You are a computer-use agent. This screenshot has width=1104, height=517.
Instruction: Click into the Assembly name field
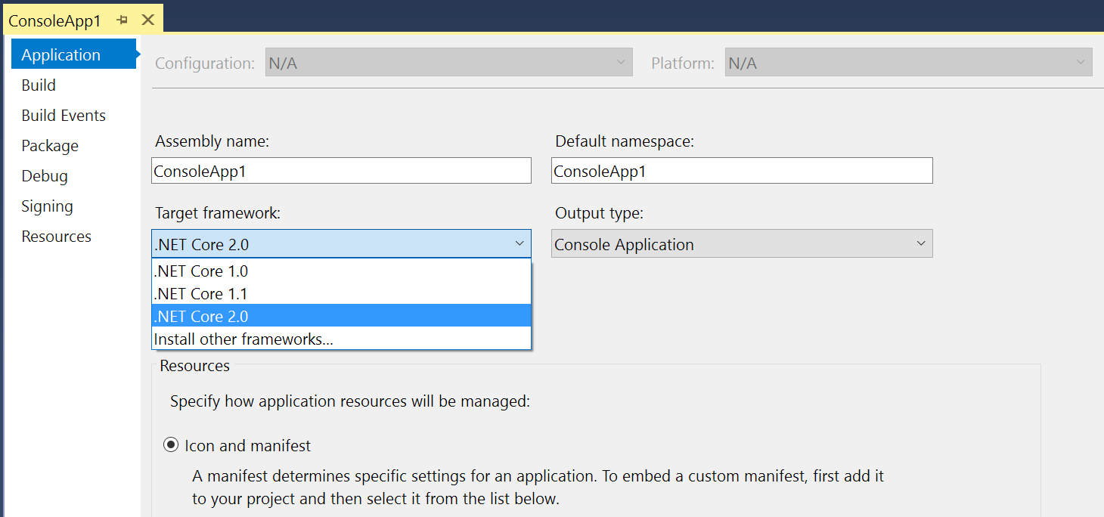tap(341, 171)
